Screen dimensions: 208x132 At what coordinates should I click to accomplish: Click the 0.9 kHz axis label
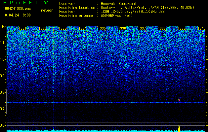pos(3,76)
